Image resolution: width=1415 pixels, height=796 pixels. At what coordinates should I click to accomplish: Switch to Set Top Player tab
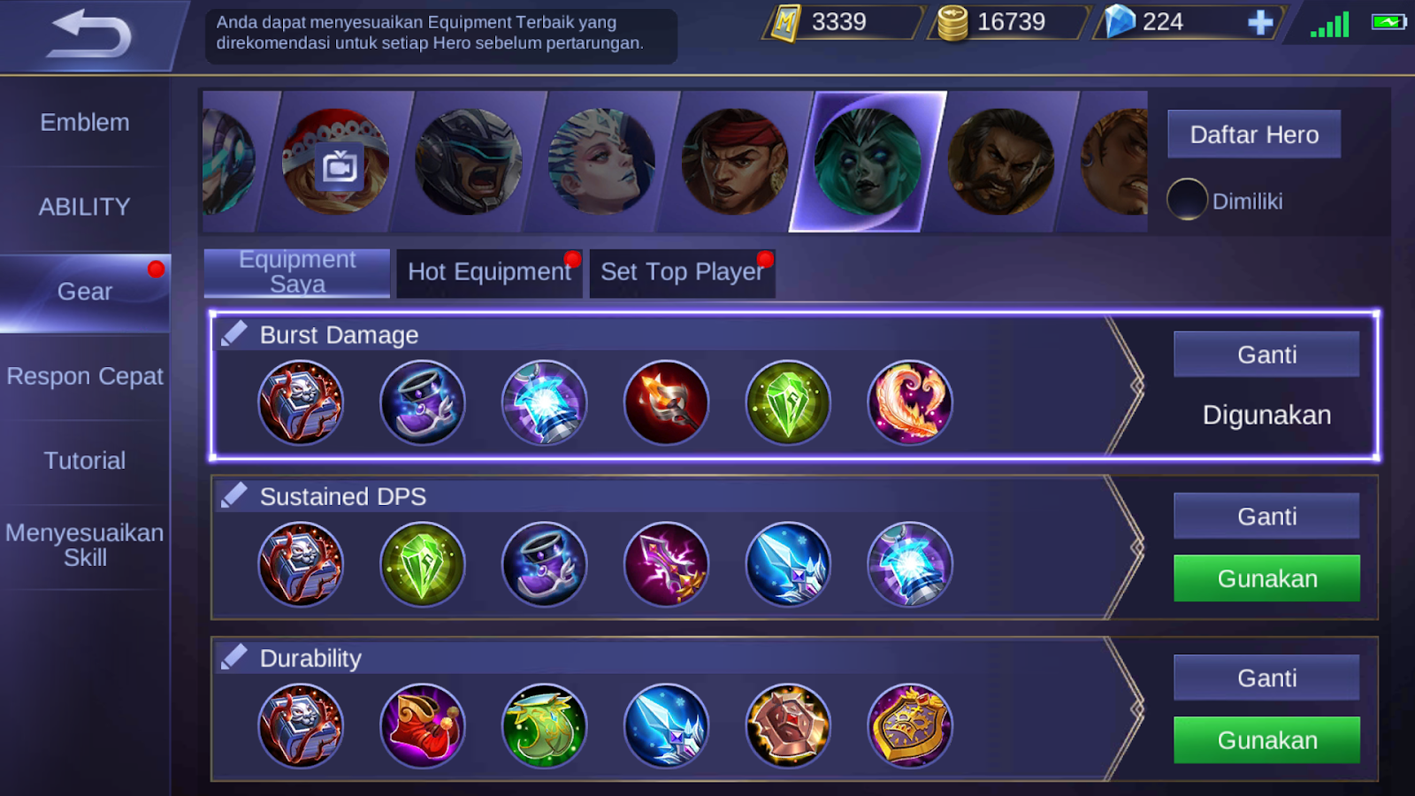coord(683,272)
